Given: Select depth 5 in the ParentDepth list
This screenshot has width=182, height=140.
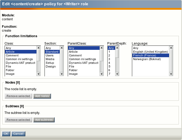Looking at the screenshot, I should coord(111,66).
